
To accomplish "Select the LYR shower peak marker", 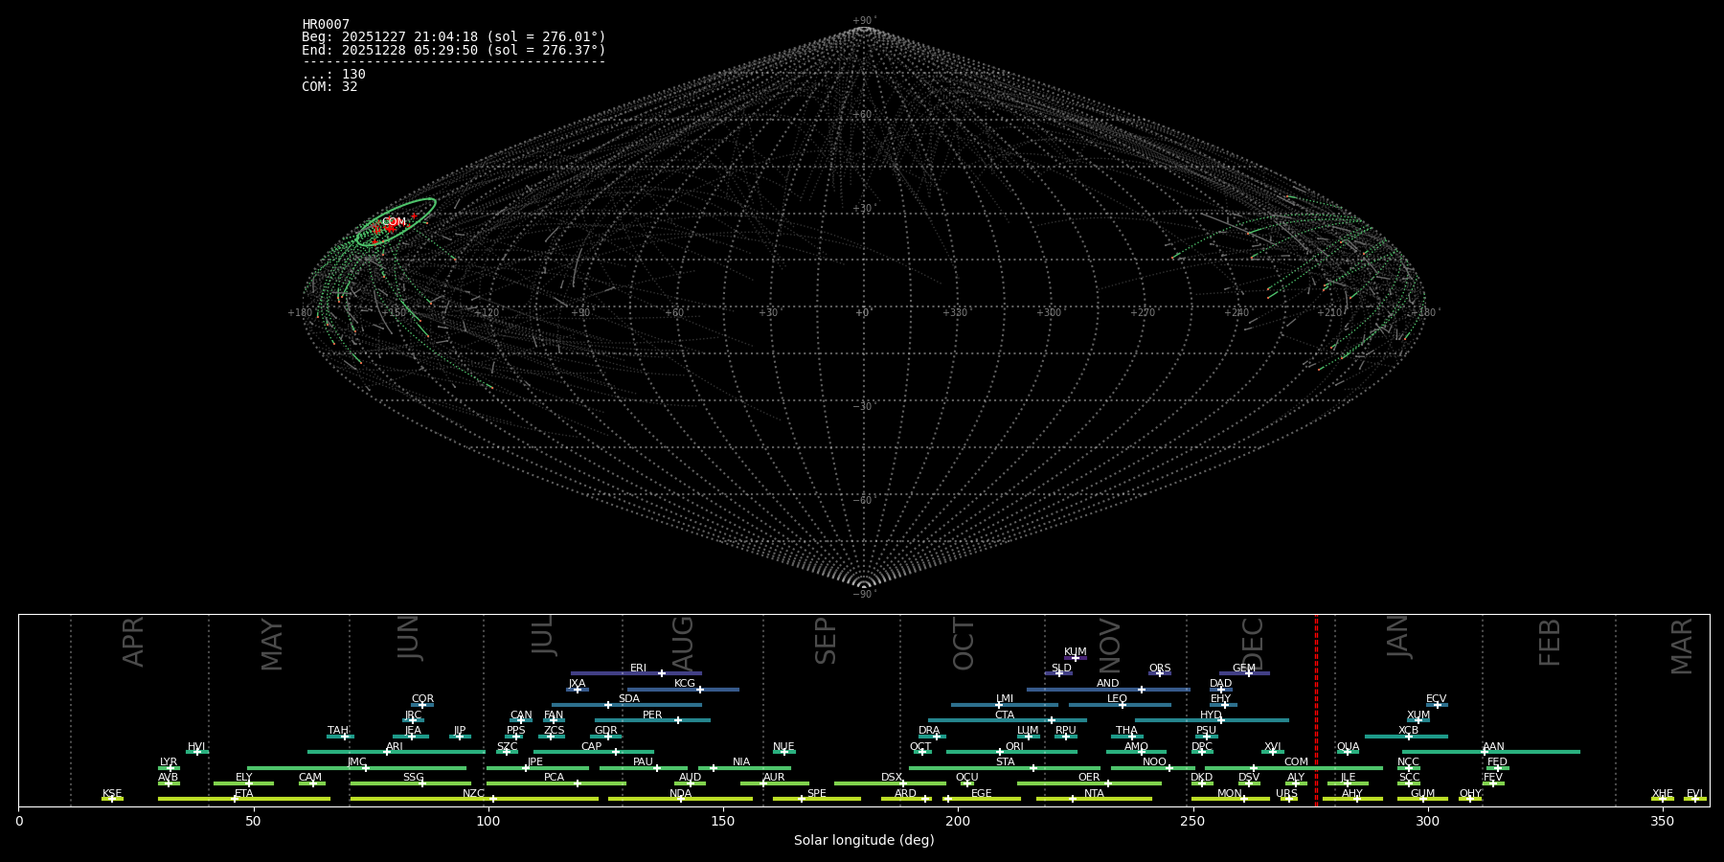I will [170, 768].
